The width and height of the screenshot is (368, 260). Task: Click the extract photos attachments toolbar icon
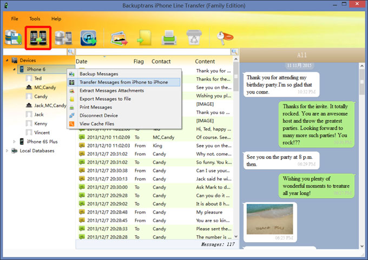pos(120,38)
